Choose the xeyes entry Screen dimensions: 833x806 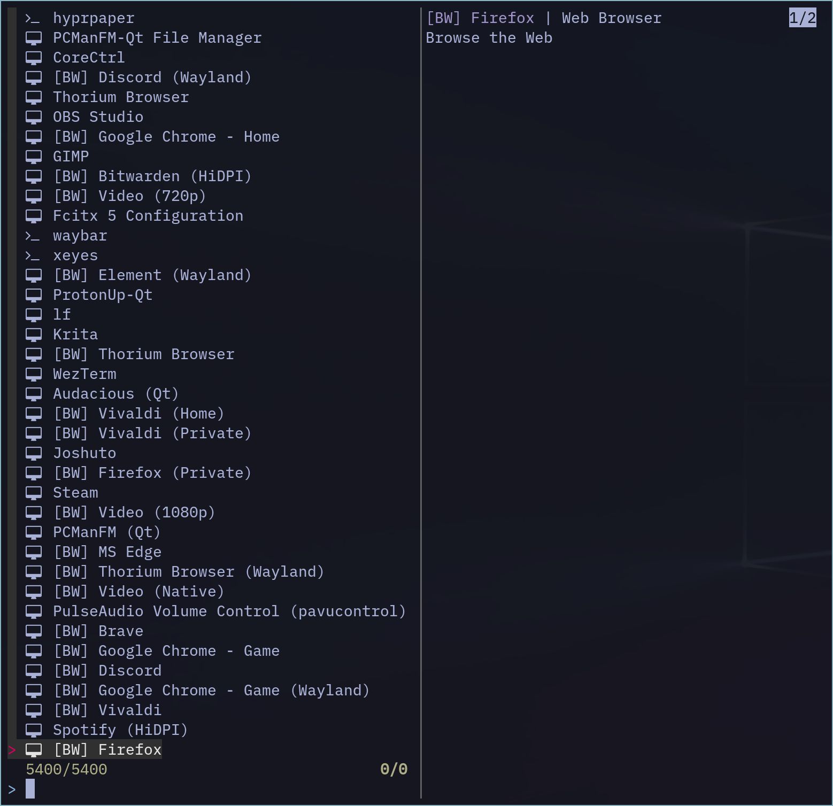[75, 256]
